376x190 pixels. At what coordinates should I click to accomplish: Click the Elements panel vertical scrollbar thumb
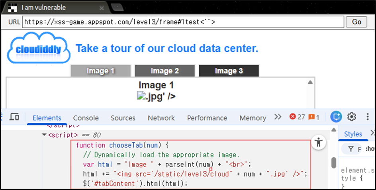[334, 163]
